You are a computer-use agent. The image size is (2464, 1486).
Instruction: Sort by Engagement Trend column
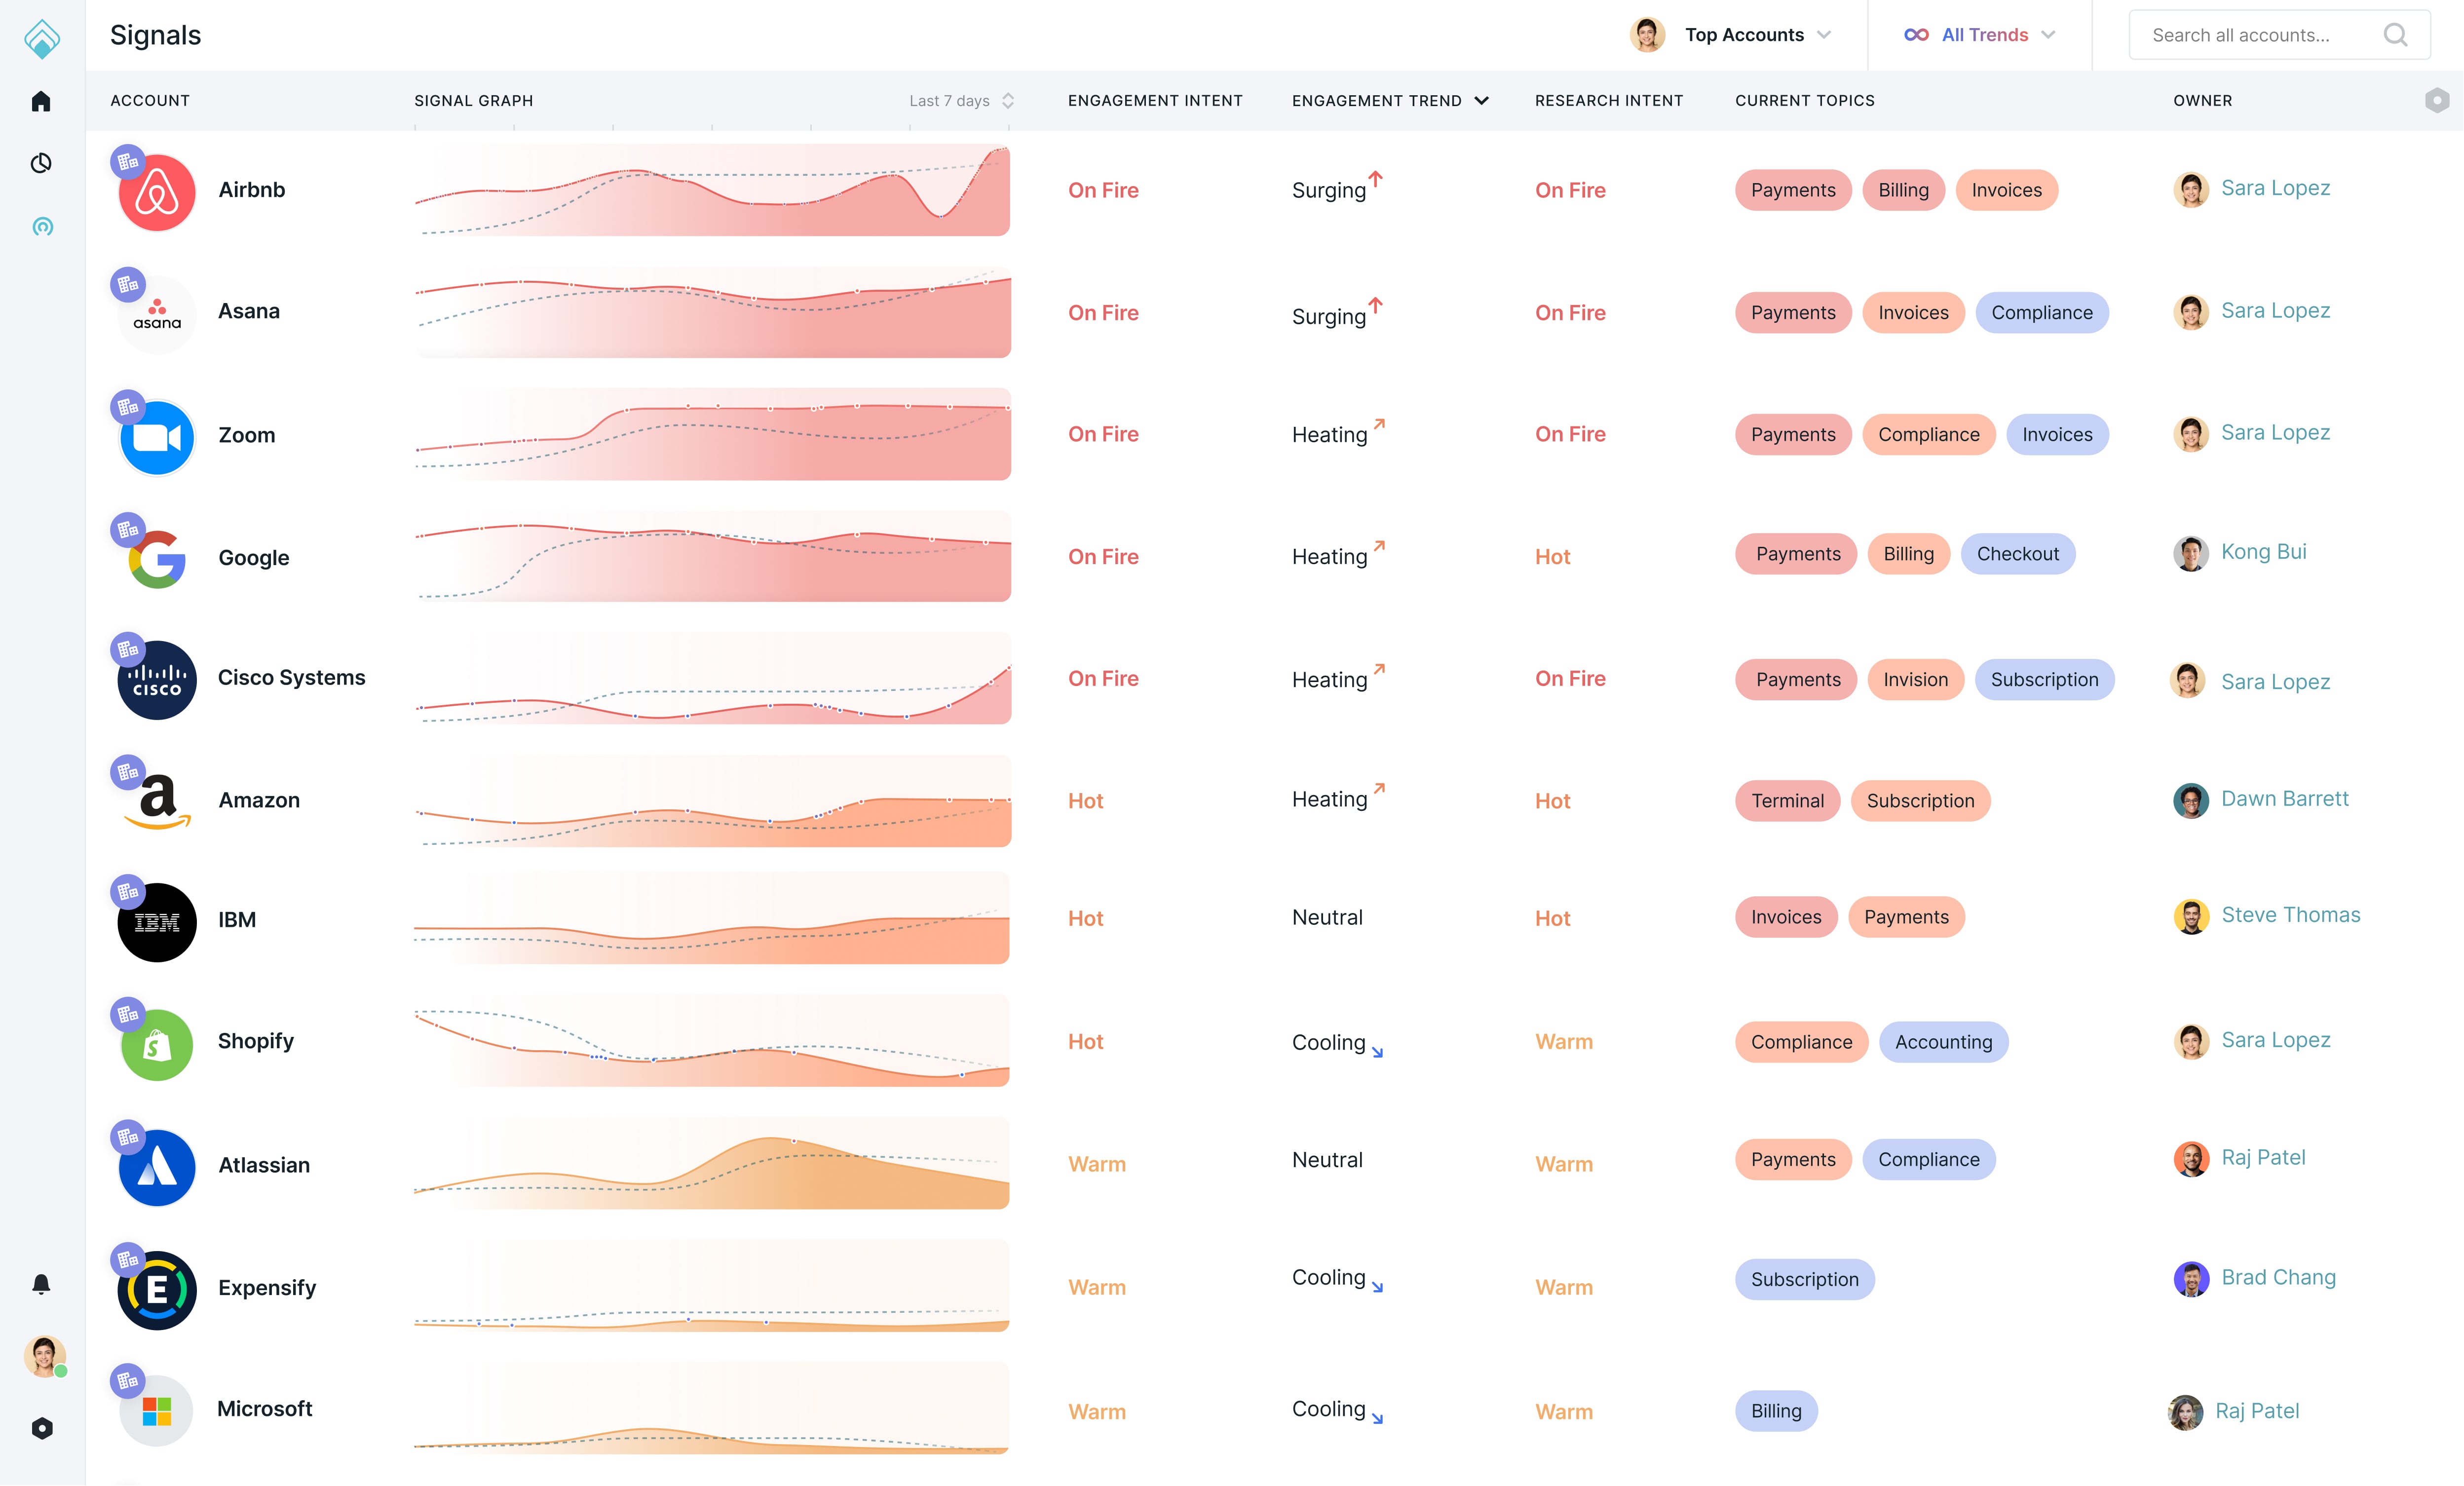click(1390, 101)
